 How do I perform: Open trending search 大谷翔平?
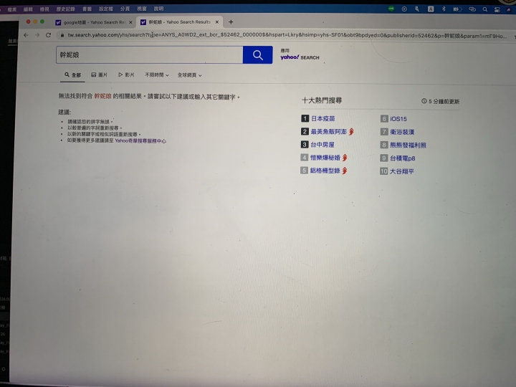tap(401, 171)
